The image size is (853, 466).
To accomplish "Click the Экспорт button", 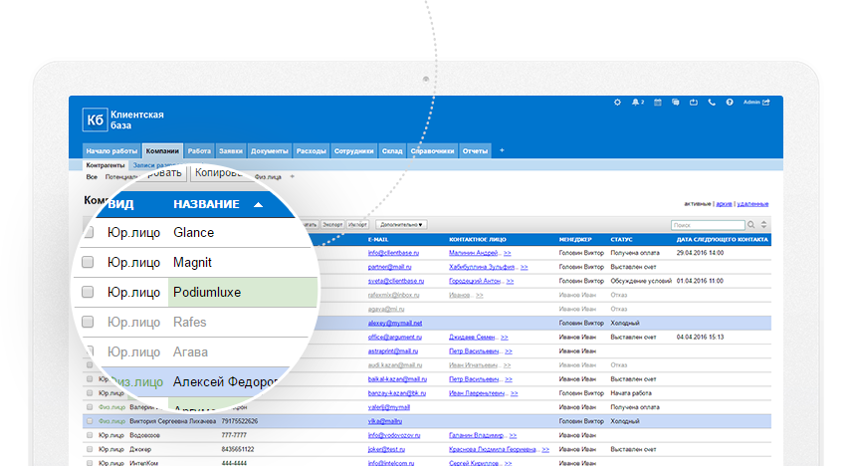I will coord(332,225).
